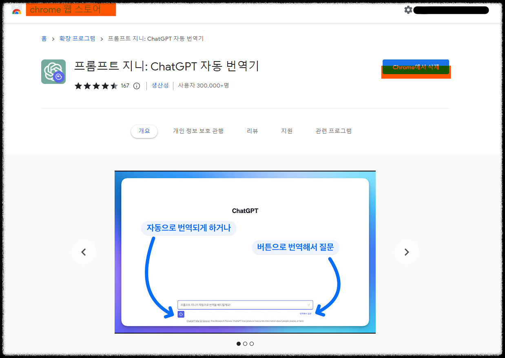Click the right carousel arrow

pyautogui.click(x=407, y=252)
